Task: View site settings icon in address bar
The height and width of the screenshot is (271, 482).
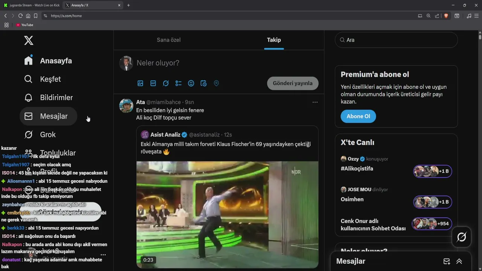Action: pos(46,16)
